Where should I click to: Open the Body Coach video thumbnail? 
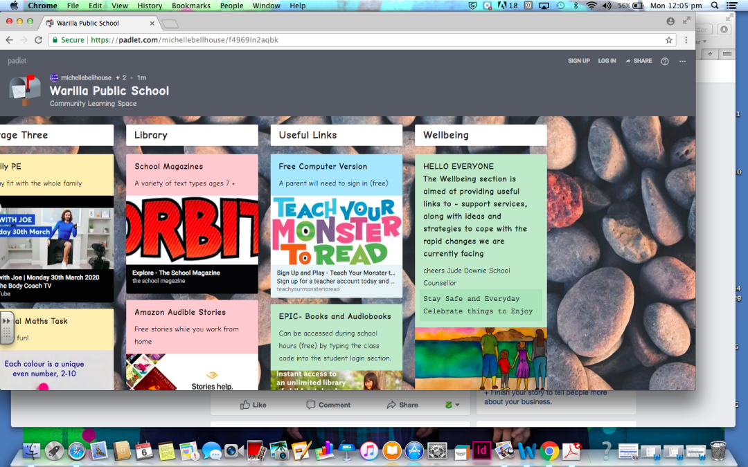click(x=57, y=238)
